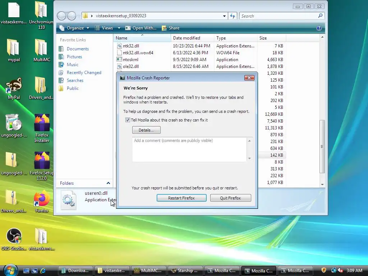Image resolution: width=368 pixels, height=276 pixels.
Task: Click the security shield tray icon
Action: pos(324,270)
